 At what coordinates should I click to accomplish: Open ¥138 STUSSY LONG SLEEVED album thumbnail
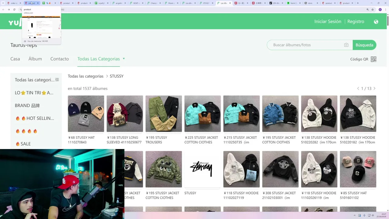pyautogui.click(x=125, y=114)
